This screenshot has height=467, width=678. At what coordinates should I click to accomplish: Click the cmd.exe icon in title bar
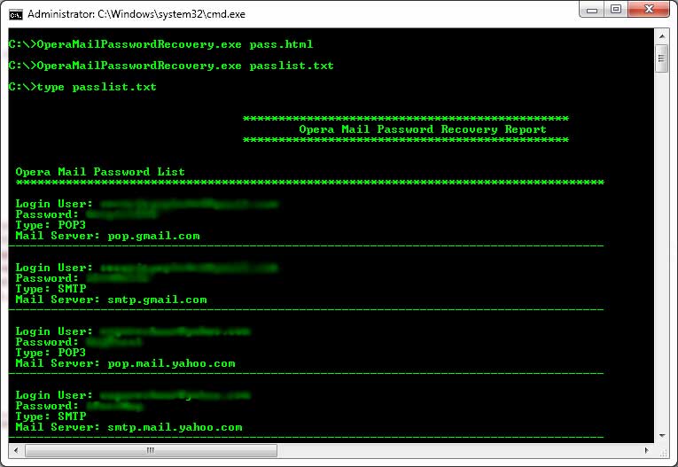[15, 14]
